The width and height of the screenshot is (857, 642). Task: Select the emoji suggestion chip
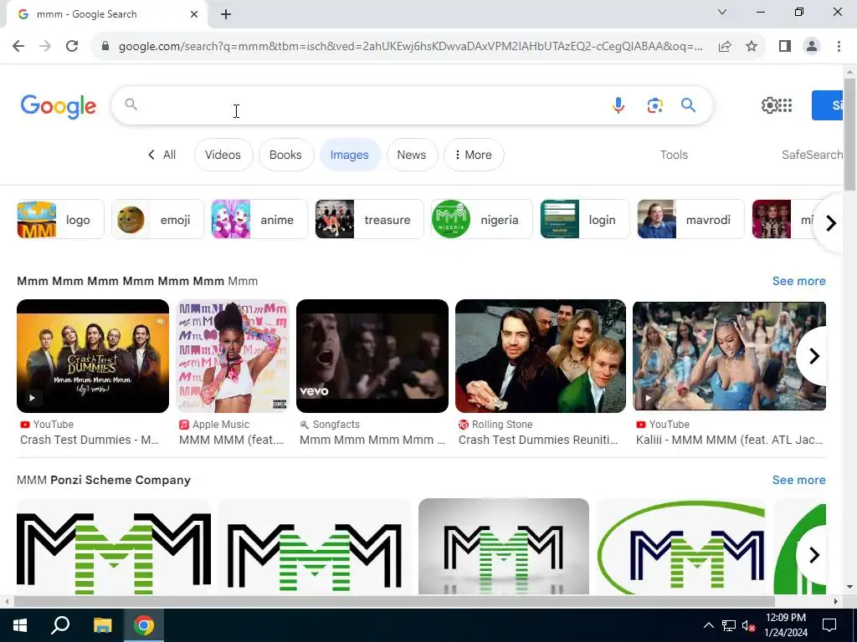pos(157,220)
